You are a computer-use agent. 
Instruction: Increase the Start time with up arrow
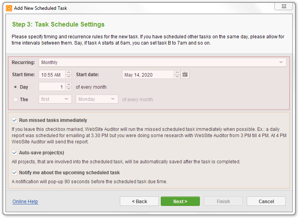point(69,72)
